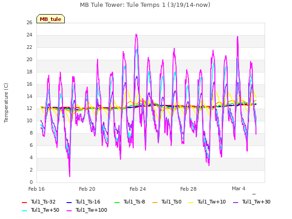Click the 2 value on y-axis
This screenshot has height=219, width=292.
pos(31,170)
